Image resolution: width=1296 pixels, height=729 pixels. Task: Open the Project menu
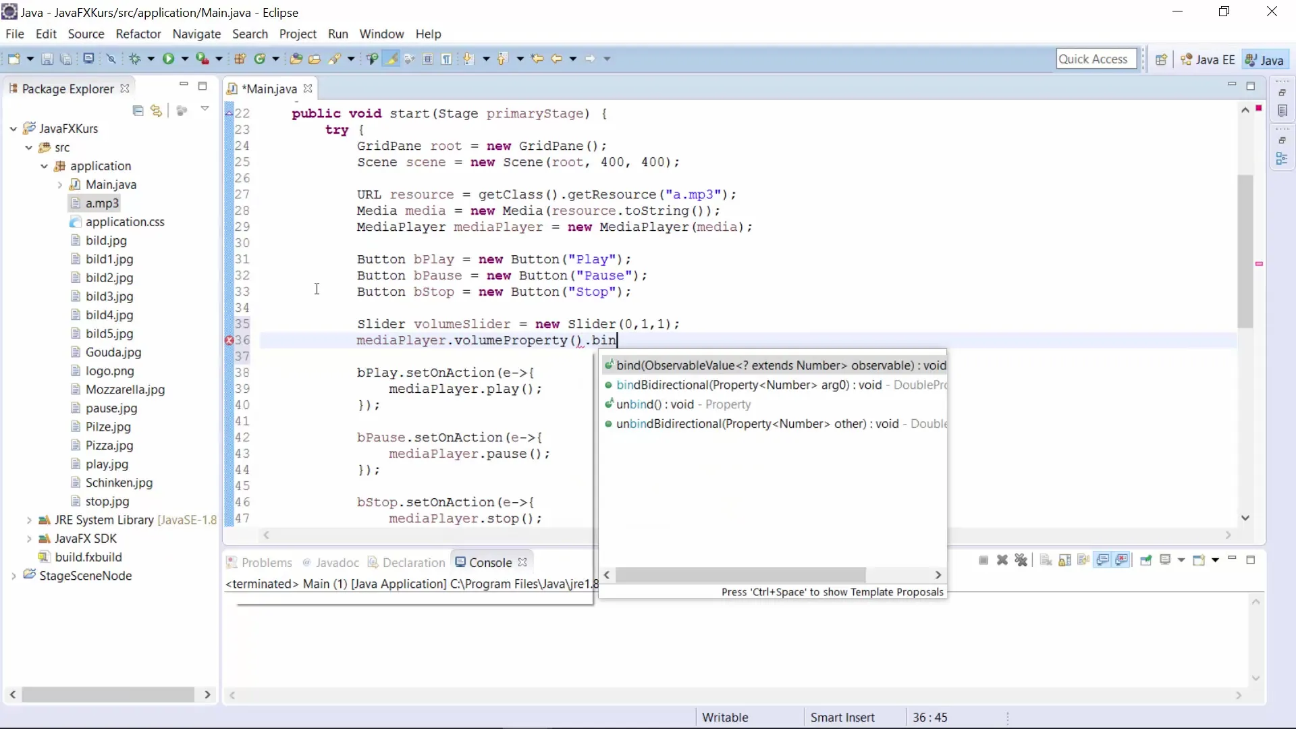tap(298, 34)
